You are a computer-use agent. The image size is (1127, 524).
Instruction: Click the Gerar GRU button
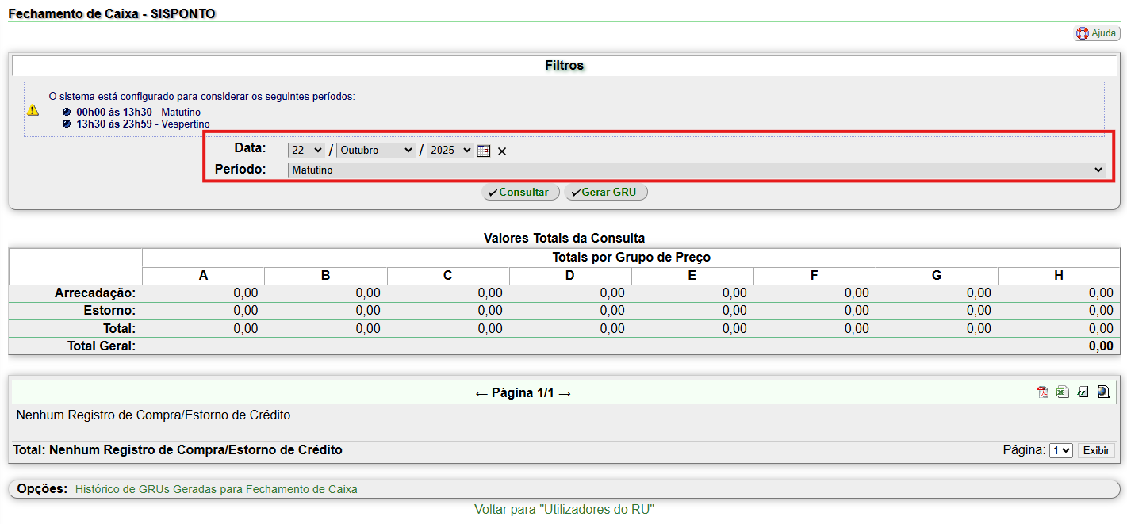(606, 193)
